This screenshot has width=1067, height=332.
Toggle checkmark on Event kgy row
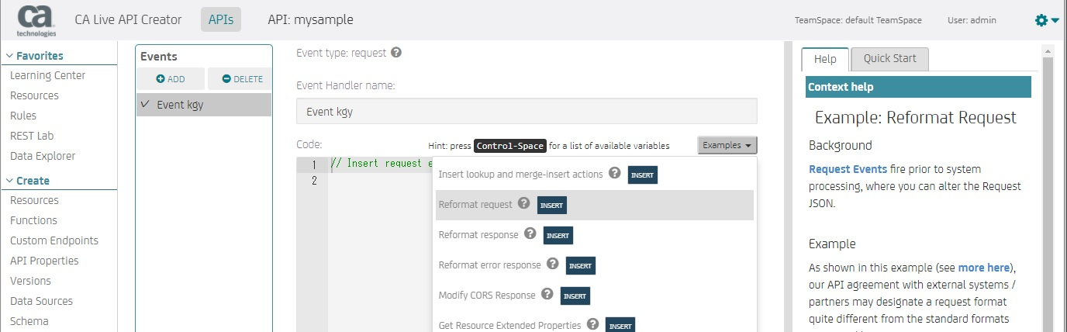[145, 104]
